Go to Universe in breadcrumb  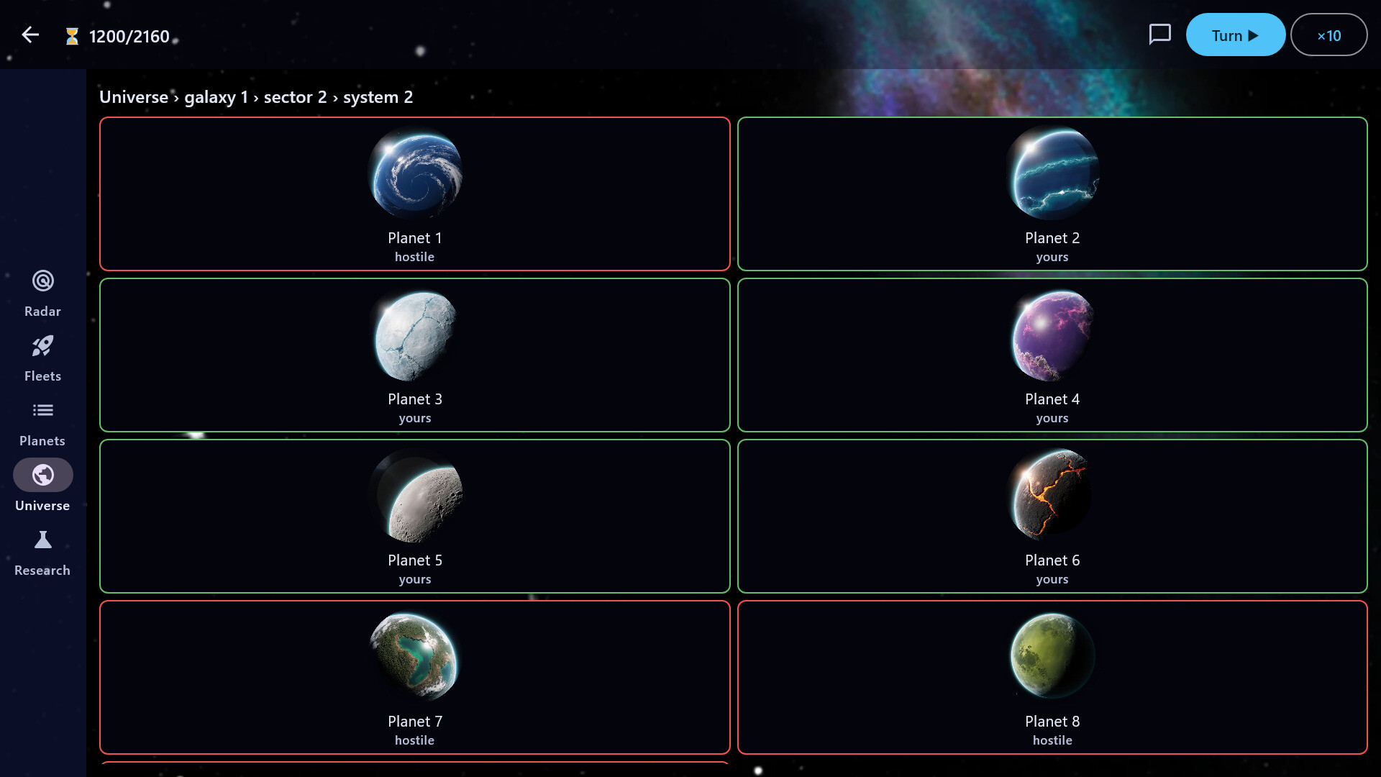click(134, 97)
